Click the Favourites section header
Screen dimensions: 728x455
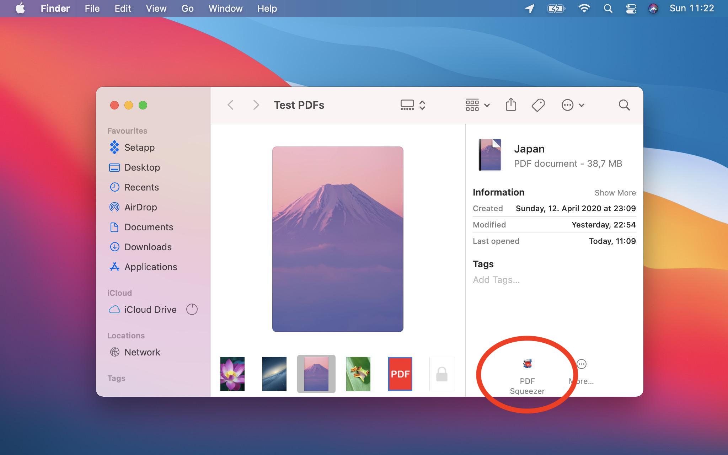click(x=127, y=131)
